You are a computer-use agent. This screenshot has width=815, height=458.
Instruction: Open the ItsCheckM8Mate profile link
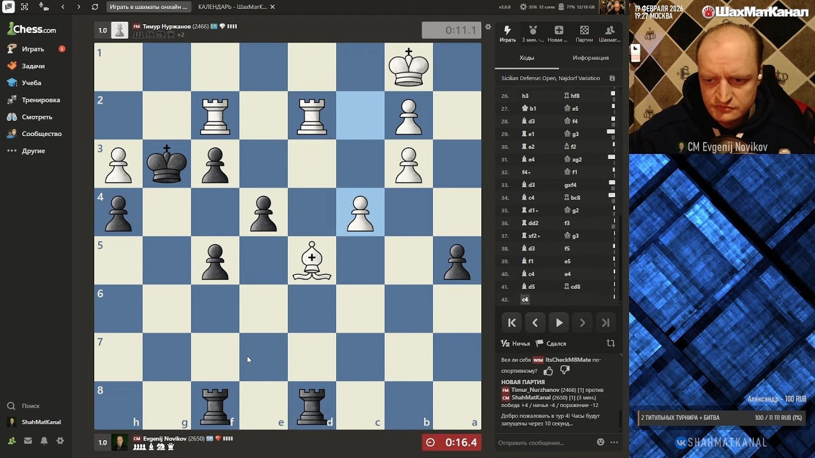point(568,360)
